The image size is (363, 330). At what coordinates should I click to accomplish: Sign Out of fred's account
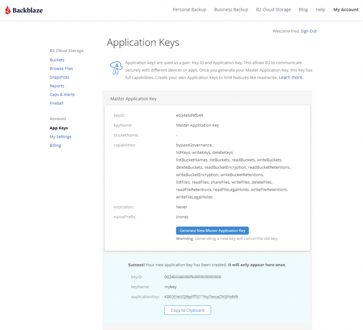(309, 31)
